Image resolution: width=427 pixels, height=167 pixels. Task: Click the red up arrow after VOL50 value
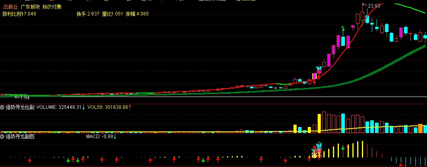(130, 107)
